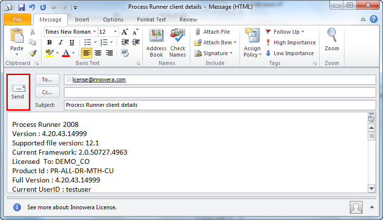Viewport: 383px width, 220px height.
Task: Increase the paragraph indent
Action: (x=136, y=42)
